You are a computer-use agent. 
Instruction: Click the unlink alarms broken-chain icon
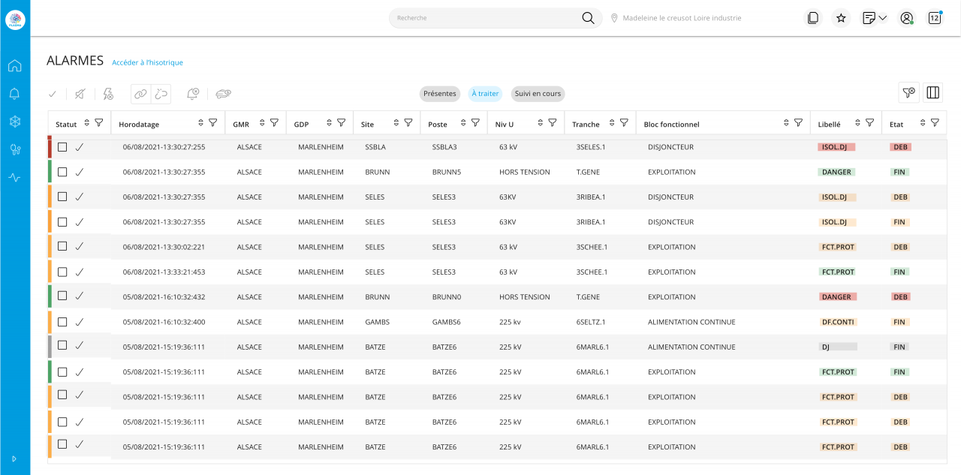click(161, 94)
